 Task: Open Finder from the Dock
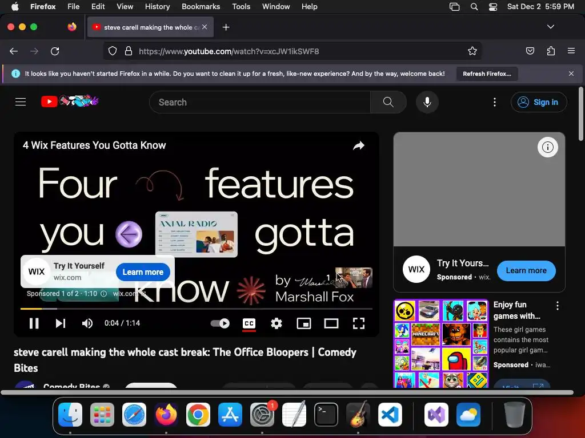pyautogui.click(x=70, y=415)
